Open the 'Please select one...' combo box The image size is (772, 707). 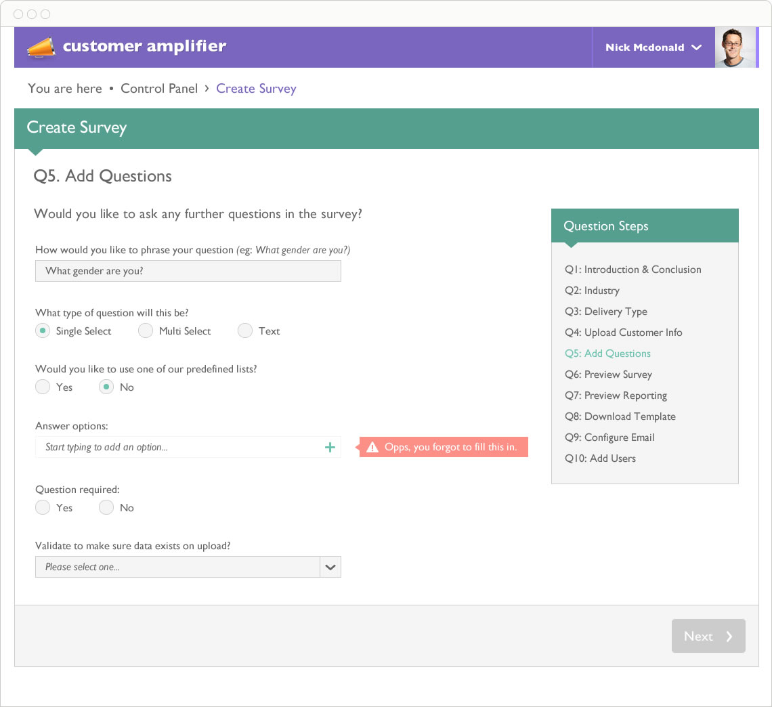(x=188, y=567)
